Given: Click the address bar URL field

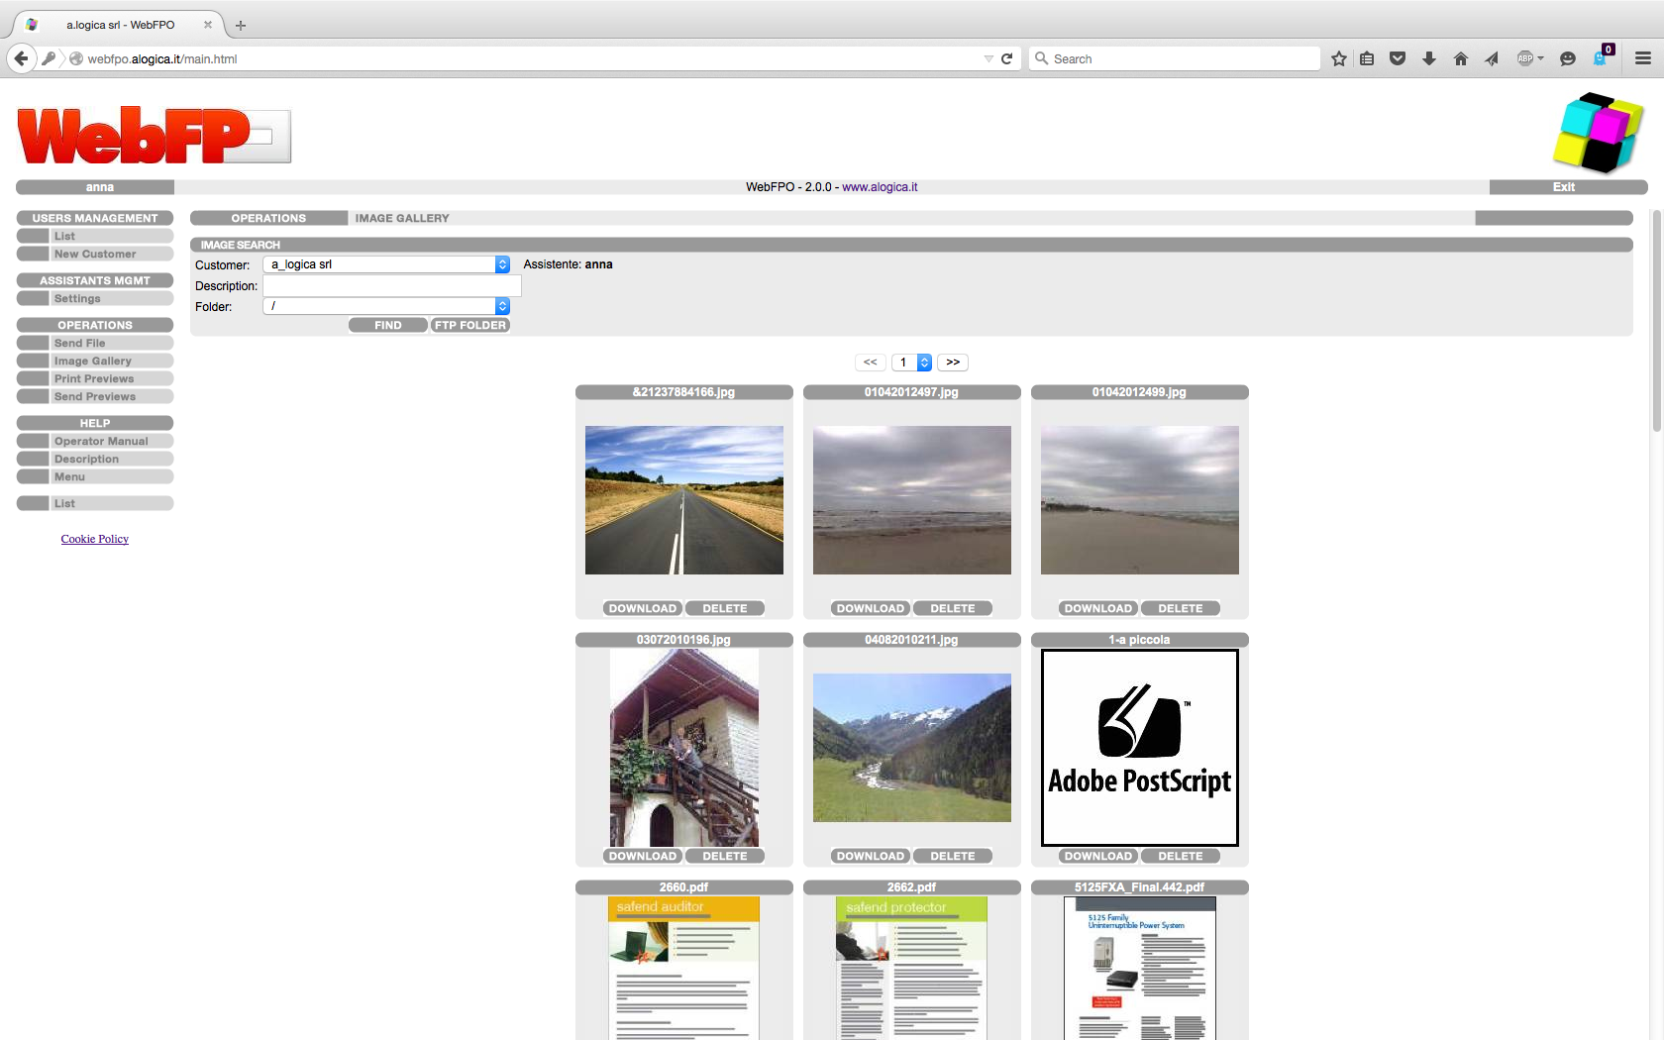Looking at the screenshot, I should [530, 58].
